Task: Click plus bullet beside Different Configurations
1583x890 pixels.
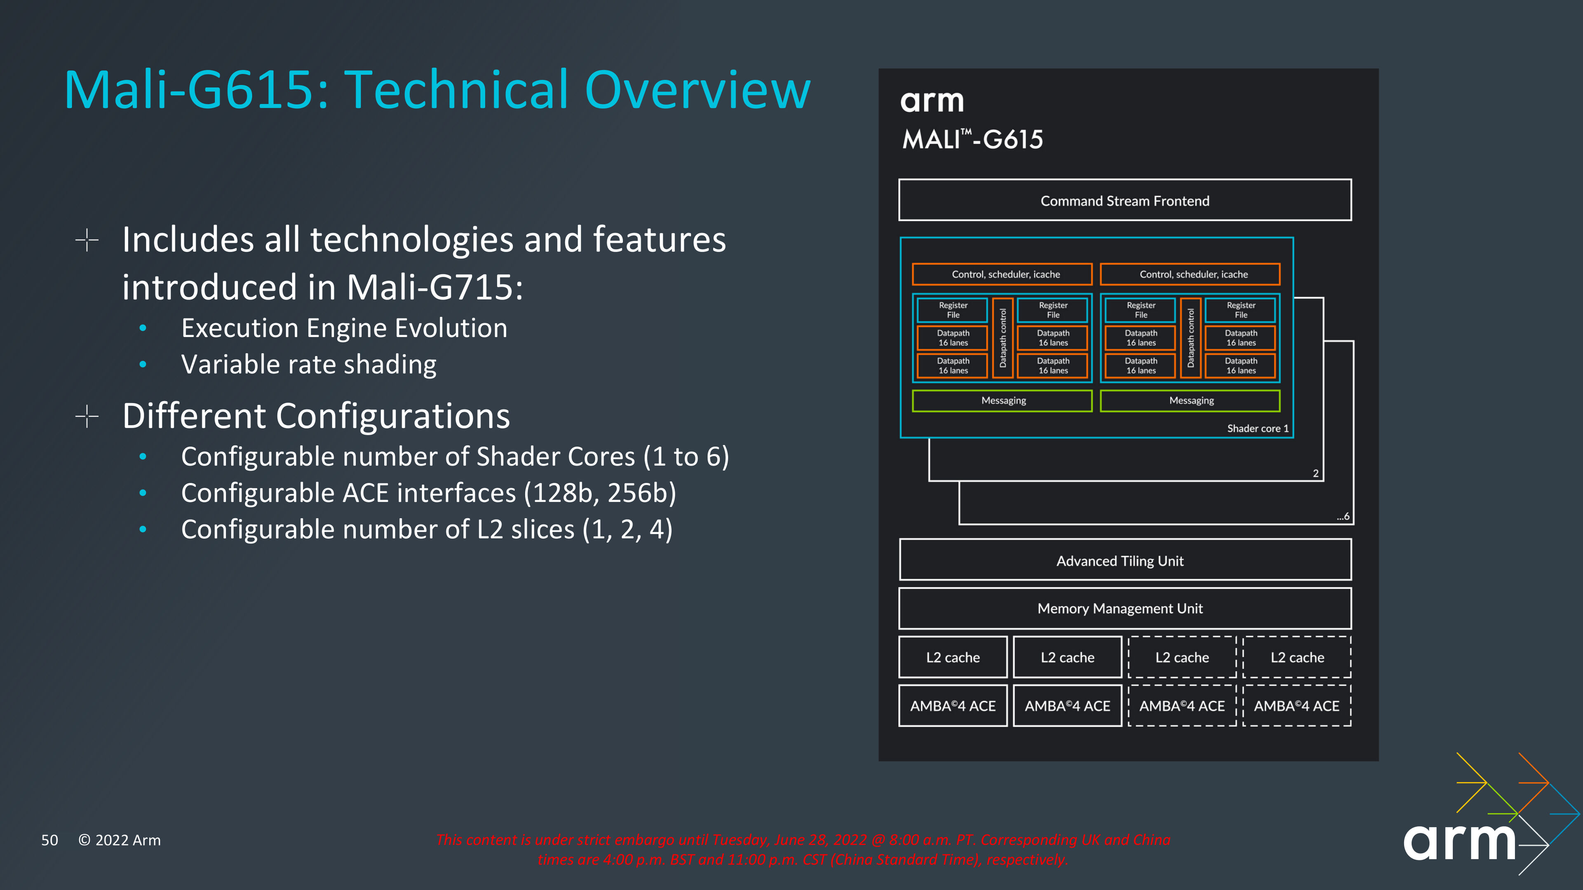Action: pos(87,417)
